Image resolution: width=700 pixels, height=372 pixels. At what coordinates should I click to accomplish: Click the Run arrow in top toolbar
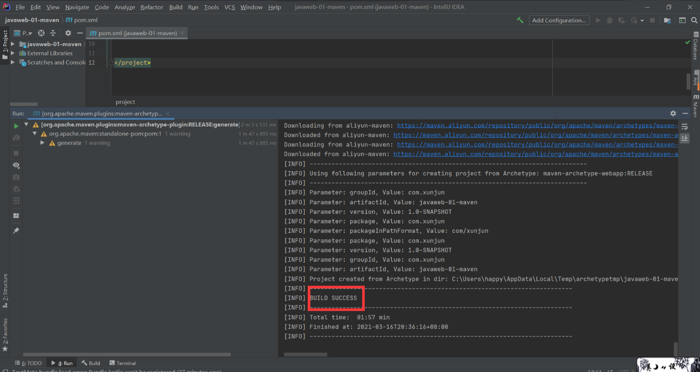[598, 20]
